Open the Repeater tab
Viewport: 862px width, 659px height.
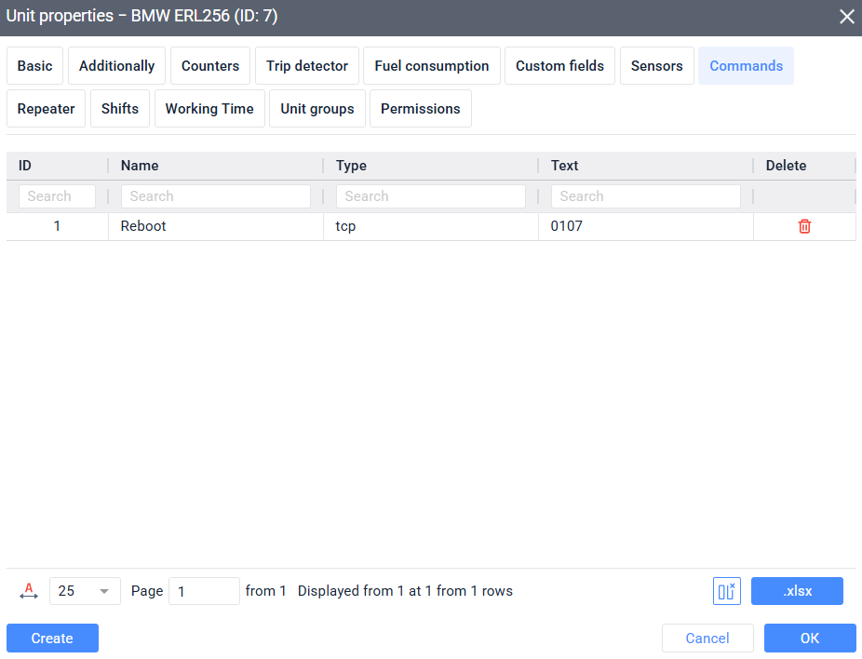[46, 109]
